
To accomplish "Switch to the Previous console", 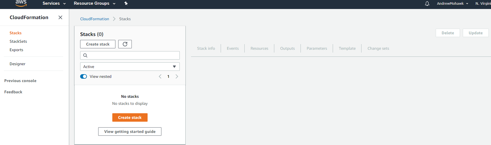I will pos(20,81).
